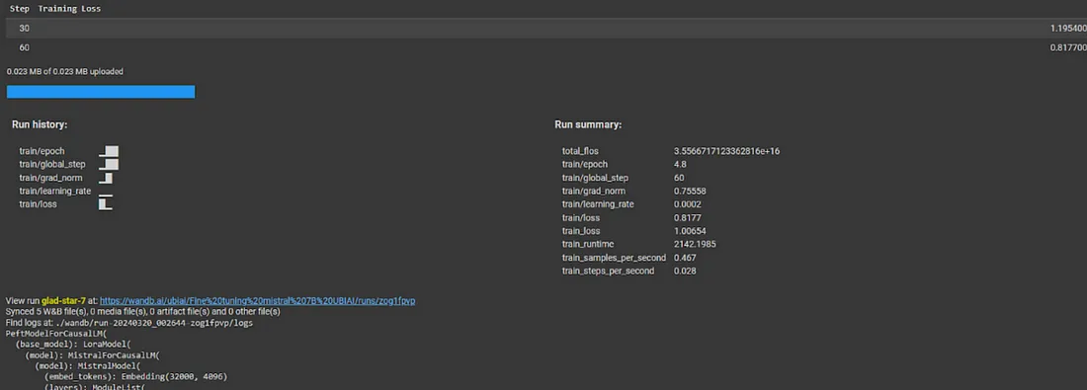Image resolution: width=1087 pixels, height=390 pixels.
Task: Click the upload progress bar
Action: point(101,92)
